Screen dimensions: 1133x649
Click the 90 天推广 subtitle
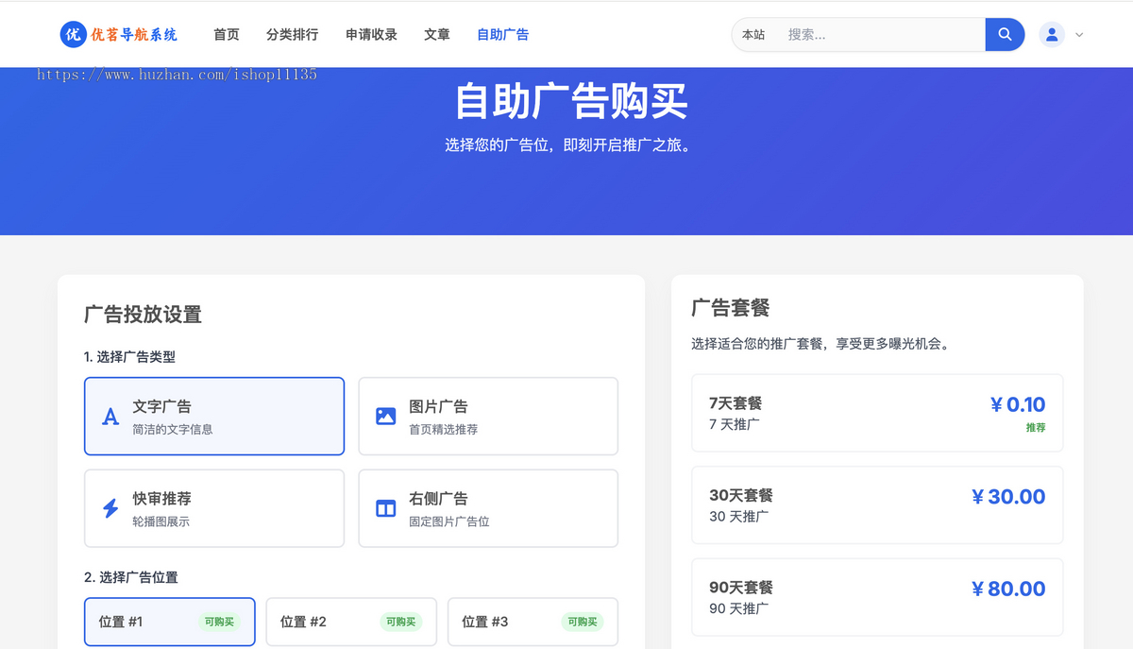tap(738, 608)
